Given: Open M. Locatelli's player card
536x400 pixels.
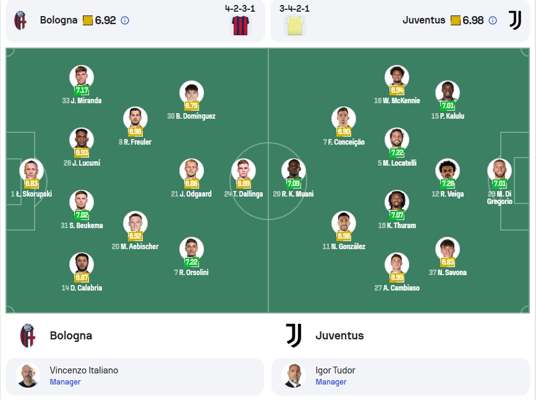Looking at the screenshot, I should [397, 147].
